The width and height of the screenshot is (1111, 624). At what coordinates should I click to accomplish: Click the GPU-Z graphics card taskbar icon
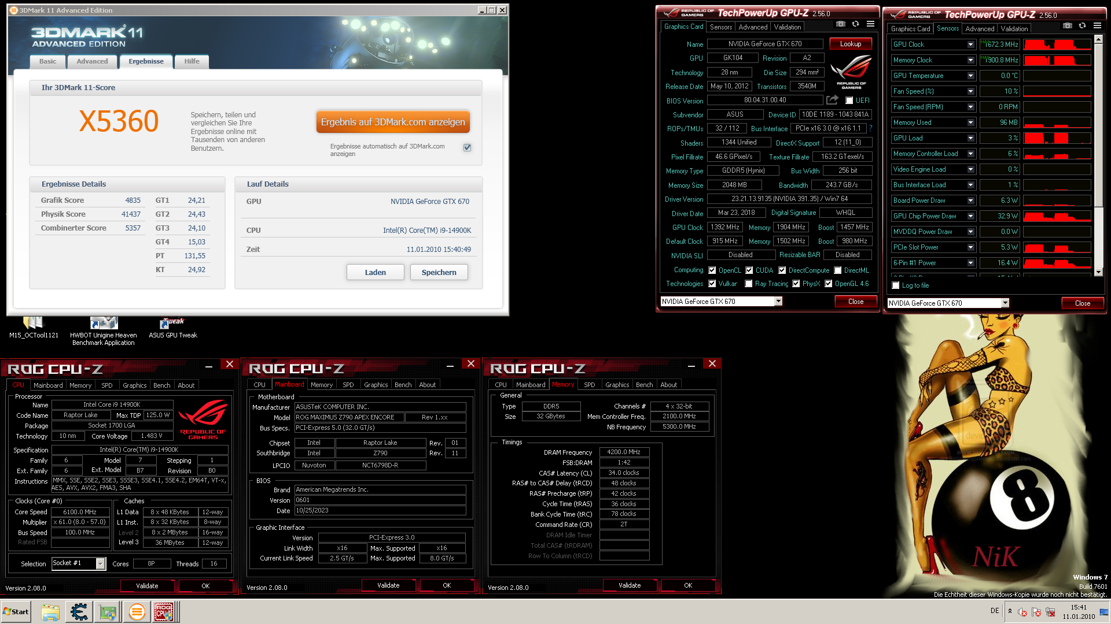pos(108,612)
